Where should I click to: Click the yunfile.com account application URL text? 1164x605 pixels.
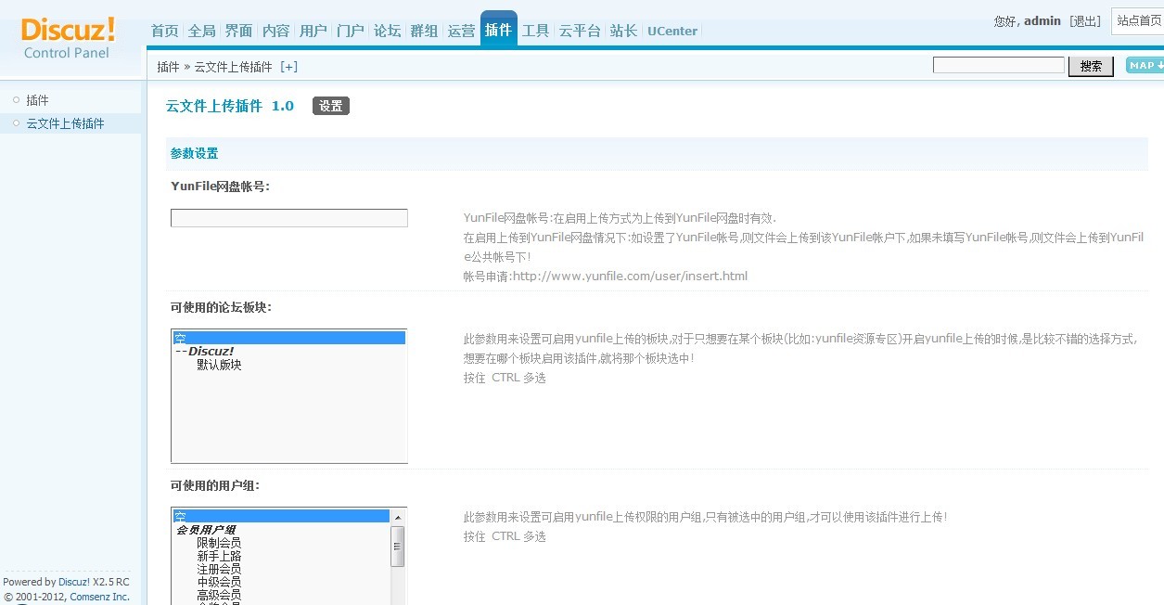(630, 276)
